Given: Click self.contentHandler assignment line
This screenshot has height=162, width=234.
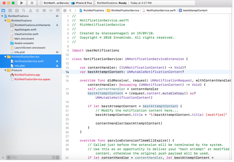Looking at the screenshot, I should [123, 89].
